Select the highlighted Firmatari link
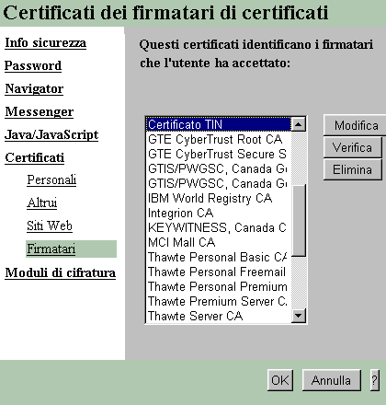 pos(51,249)
